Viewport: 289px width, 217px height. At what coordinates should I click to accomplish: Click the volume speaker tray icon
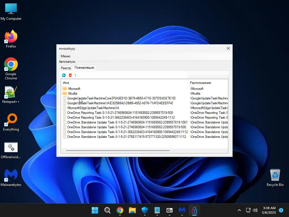pos(255,210)
